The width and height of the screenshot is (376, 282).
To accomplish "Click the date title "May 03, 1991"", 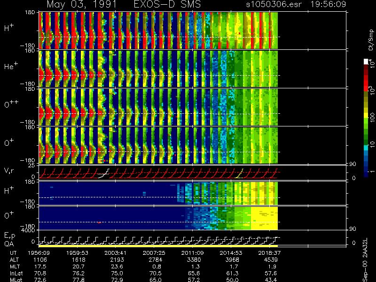I will pos(81,4).
